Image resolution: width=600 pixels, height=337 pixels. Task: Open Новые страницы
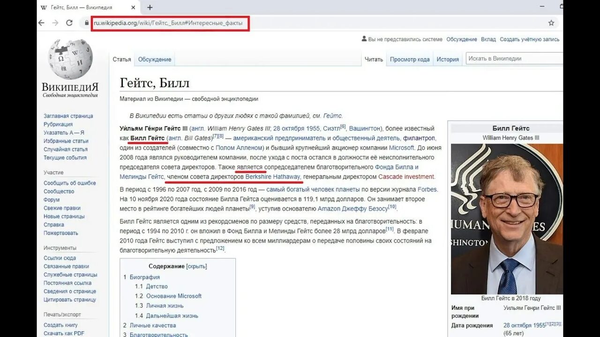64,216
